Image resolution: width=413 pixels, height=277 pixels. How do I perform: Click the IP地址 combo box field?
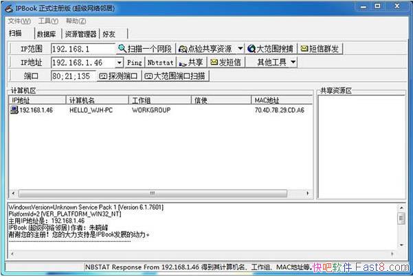[x=84, y=63]
